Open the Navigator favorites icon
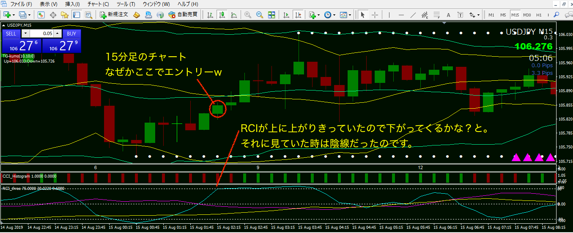573x233 pixels. click(65, 15)
